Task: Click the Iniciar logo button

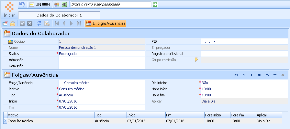Action: point(9,9)
